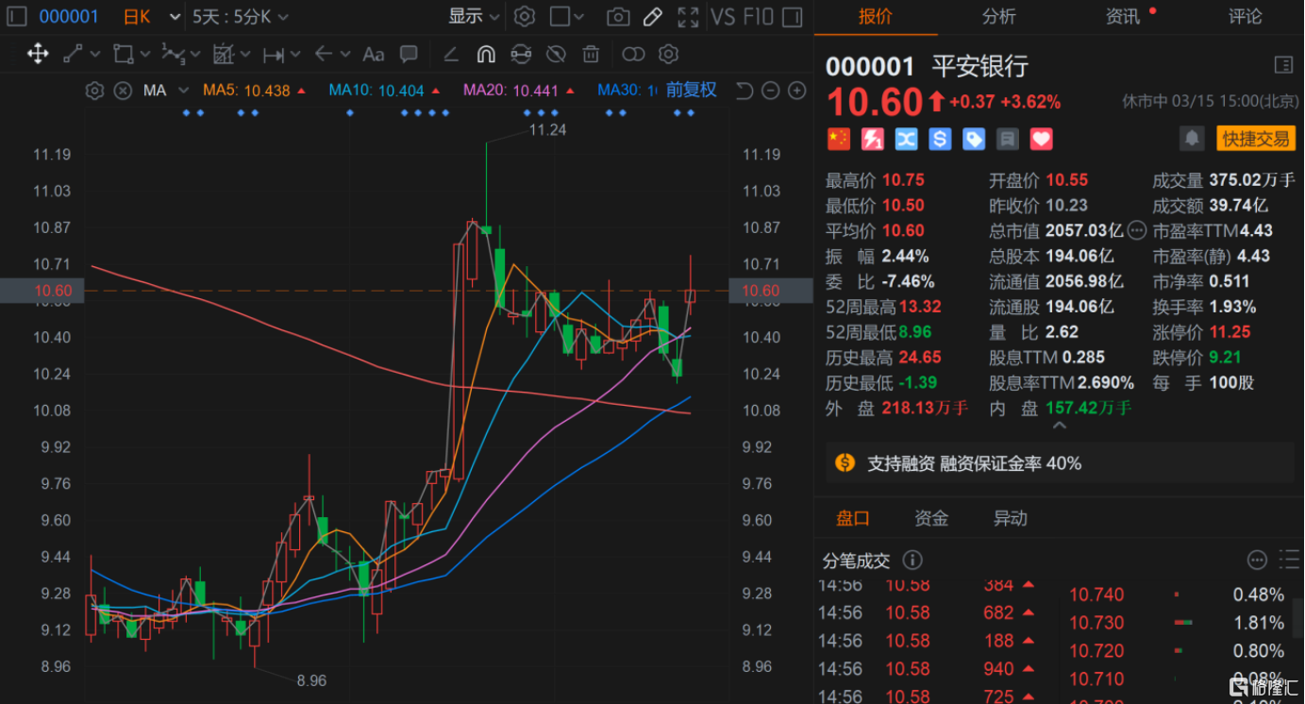The height and width of the screenshot is (704, 1305).
Task: Activate the pencil drawing tool icon
Action: click(652, 16)
